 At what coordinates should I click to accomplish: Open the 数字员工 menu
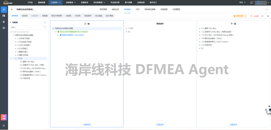tap(153, 3)
